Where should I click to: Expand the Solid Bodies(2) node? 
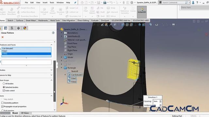(61, 36)
